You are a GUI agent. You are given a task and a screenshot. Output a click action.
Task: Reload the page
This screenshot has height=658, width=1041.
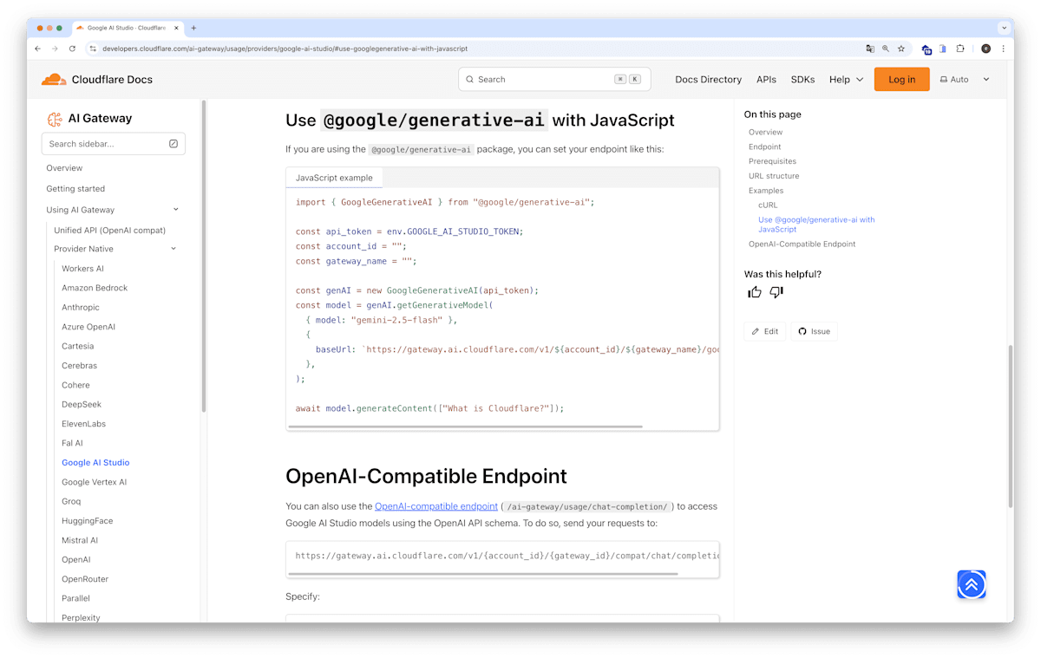(72, 49)
